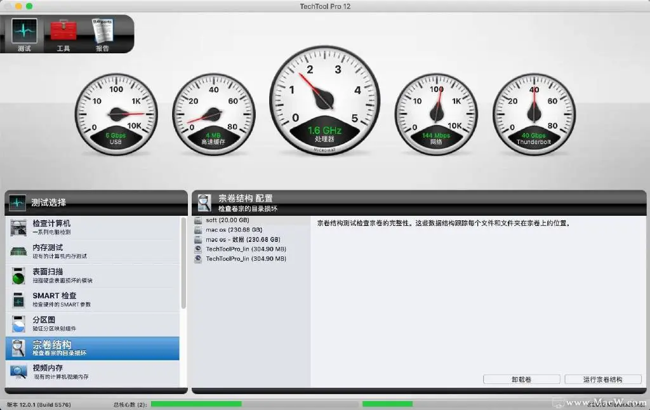Select the 视频内存 test

pyautogui.click(x=93, y=372)
